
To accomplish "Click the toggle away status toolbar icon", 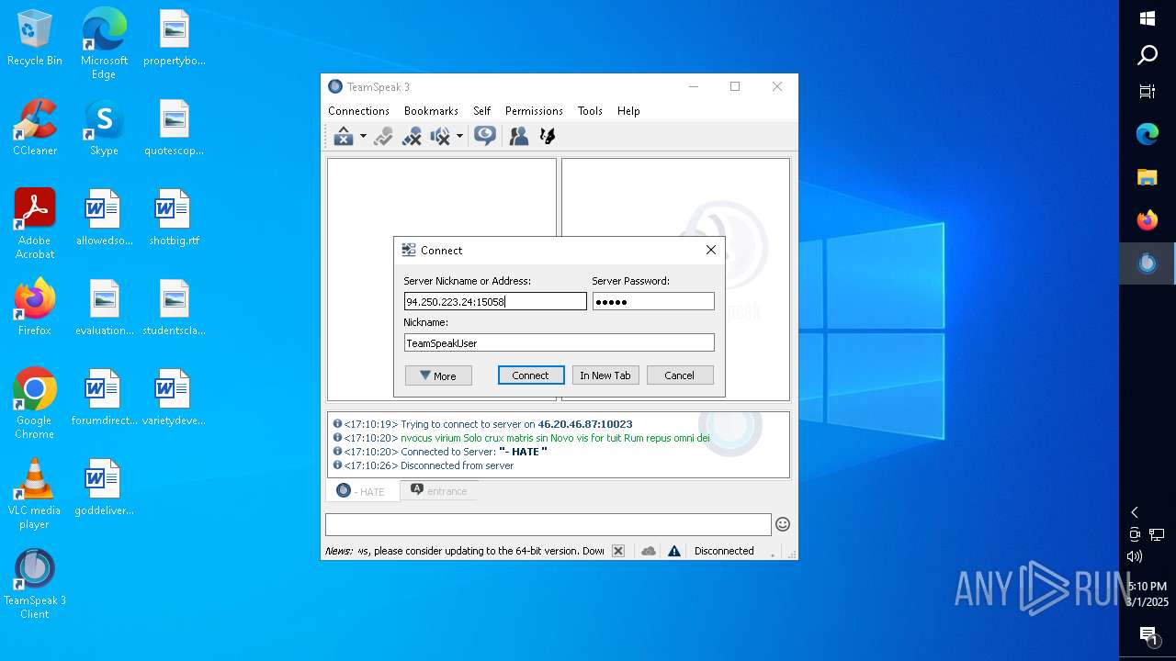I will [x=384, y=137].
